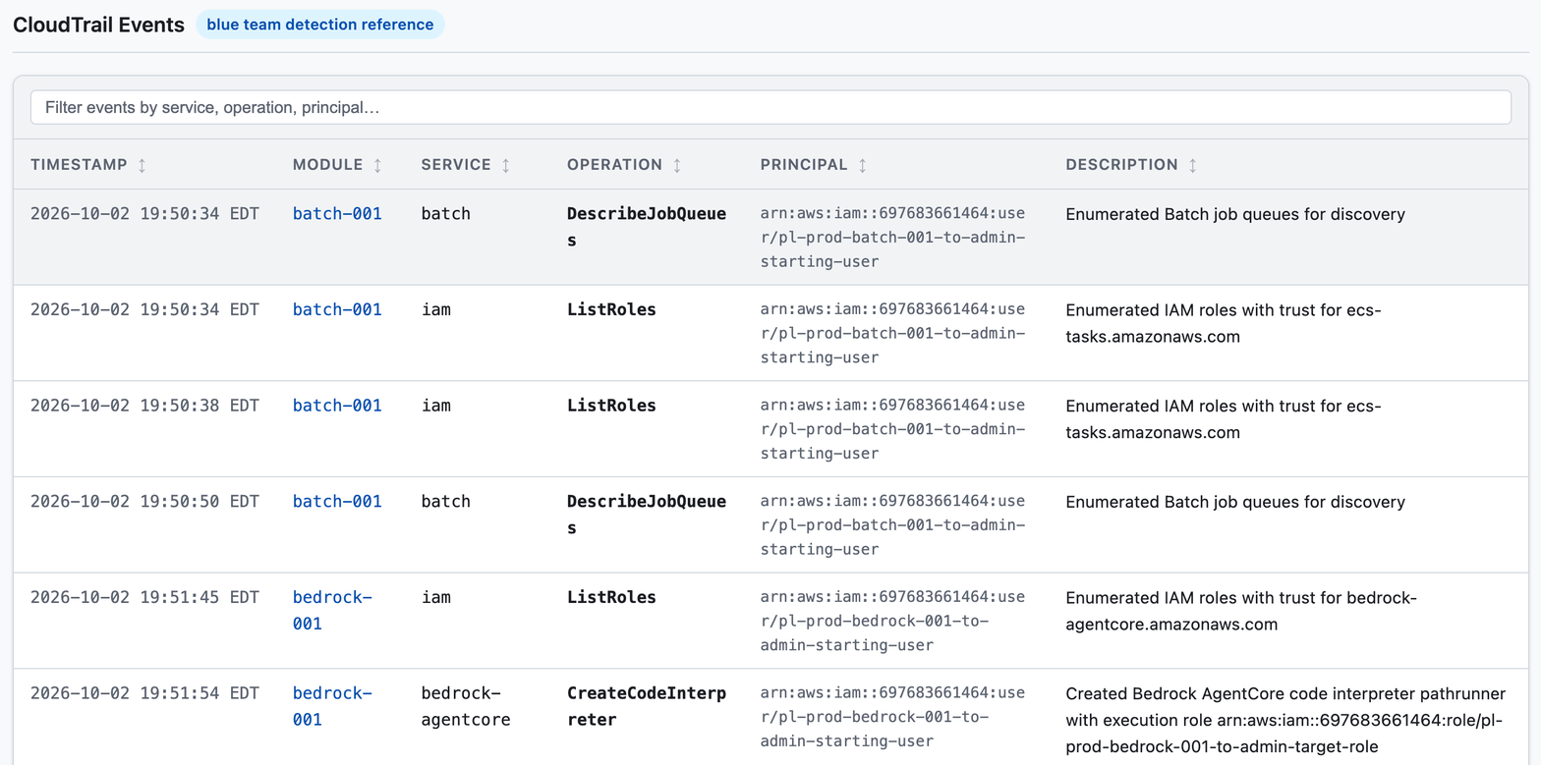Open batch-001 link in 19:50:38 row
1541x765 pixels.
(337, 406)
